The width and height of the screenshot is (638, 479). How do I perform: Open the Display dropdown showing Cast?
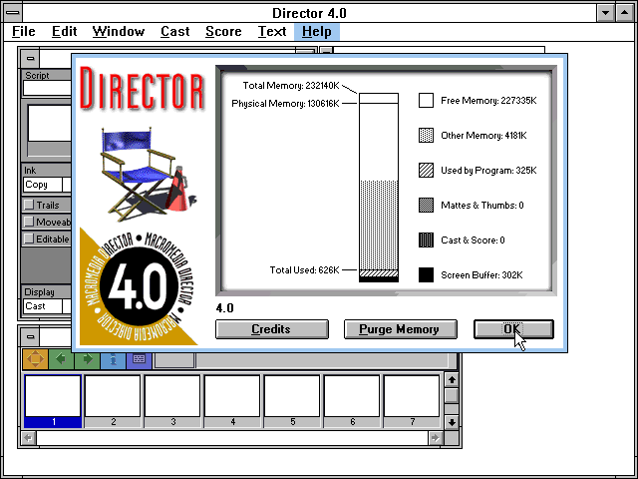point(47,306)
